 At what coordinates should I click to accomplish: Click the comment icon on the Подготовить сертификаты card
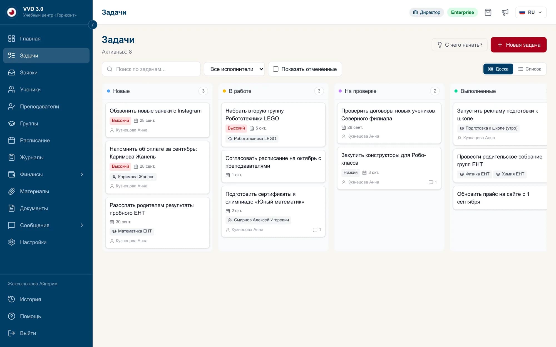(x=315, y=230)
